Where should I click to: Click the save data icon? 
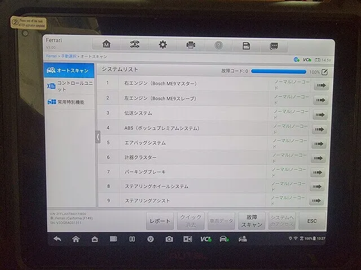246,46
